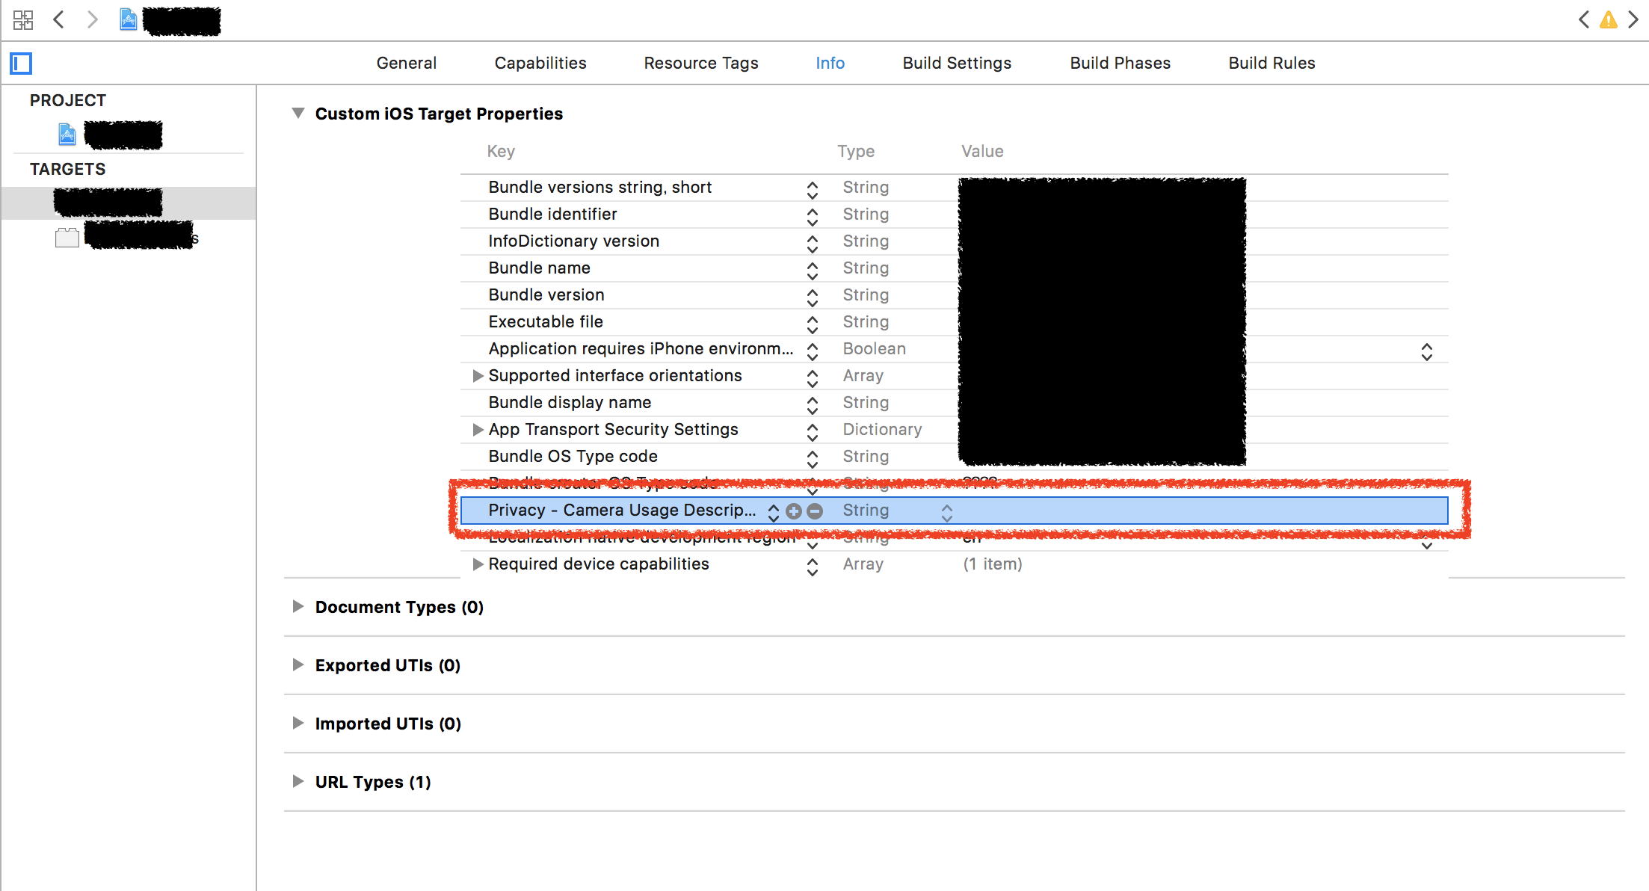
Task: Click the General tab
Action: 405,64
